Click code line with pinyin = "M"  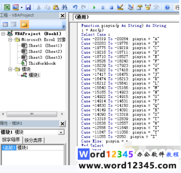pos(120,88)
